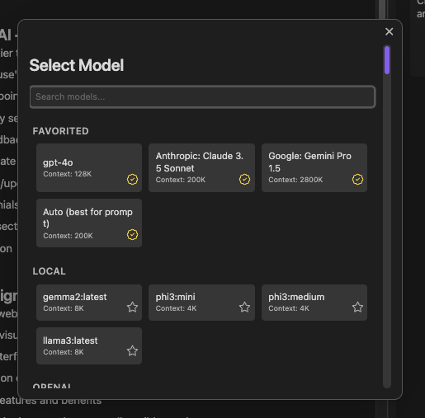Favorite phi3:medium with its star icon
The width and height of the screenshot is (425, 418).
357,307
